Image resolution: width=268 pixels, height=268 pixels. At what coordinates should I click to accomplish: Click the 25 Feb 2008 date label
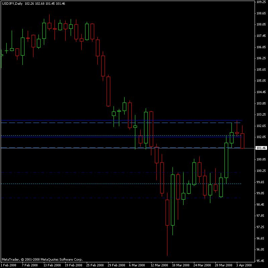(95, 265)
